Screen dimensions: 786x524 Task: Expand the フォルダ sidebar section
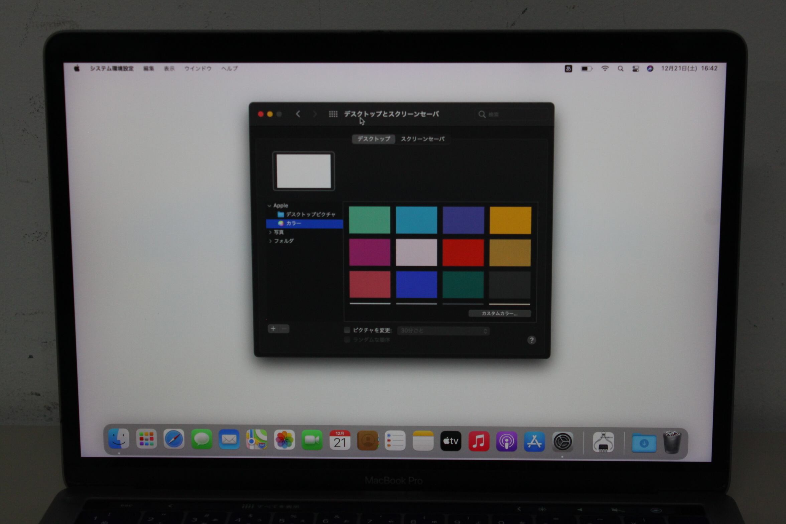click(270, 241)
